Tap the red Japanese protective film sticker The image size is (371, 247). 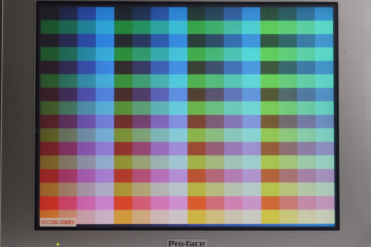(58, 222)
